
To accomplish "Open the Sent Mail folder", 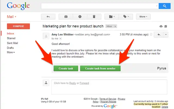I will [x=13, y=43].
